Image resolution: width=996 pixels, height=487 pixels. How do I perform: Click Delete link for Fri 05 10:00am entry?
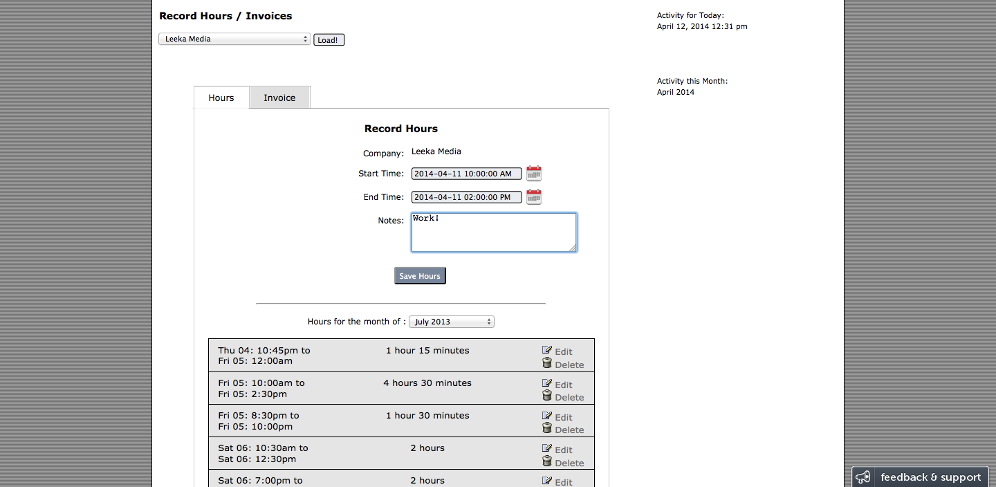point(569,398)
